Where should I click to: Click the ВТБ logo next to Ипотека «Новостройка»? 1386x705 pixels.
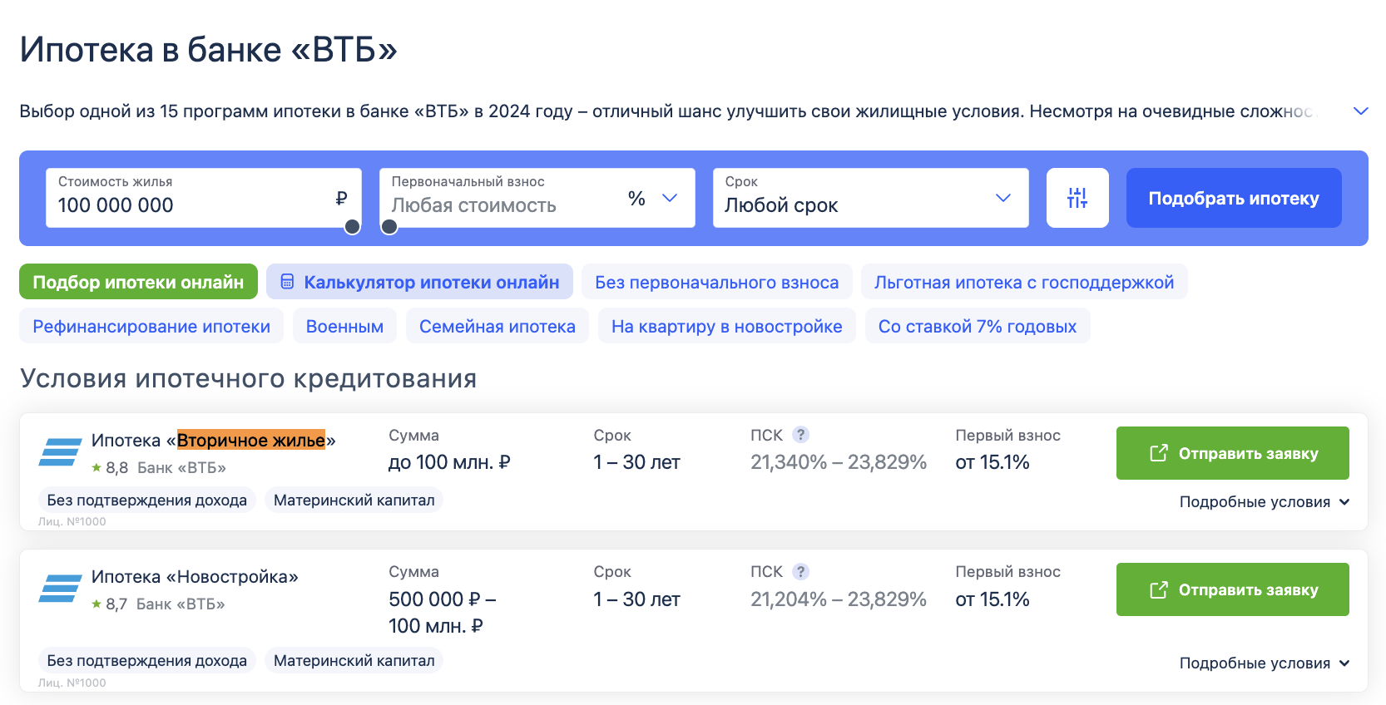pos(60,588)
